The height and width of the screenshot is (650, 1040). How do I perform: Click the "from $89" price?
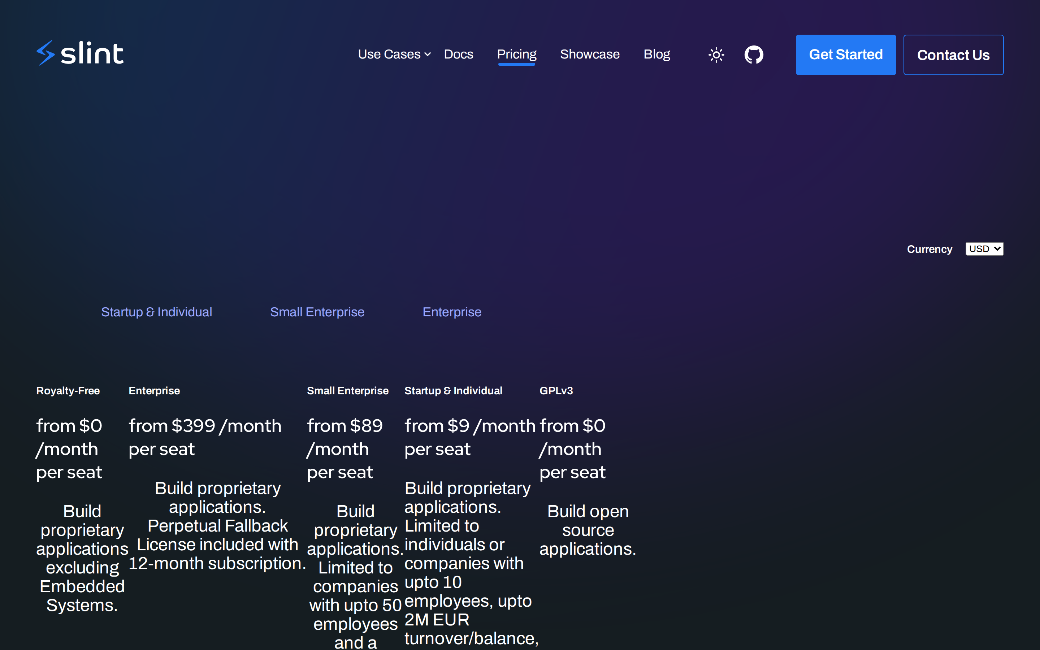click(x=344, y=426)
